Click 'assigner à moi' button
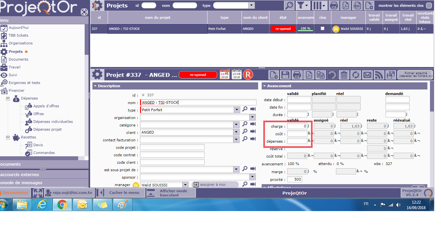441x249 pixels. click(x=215, y=184)
